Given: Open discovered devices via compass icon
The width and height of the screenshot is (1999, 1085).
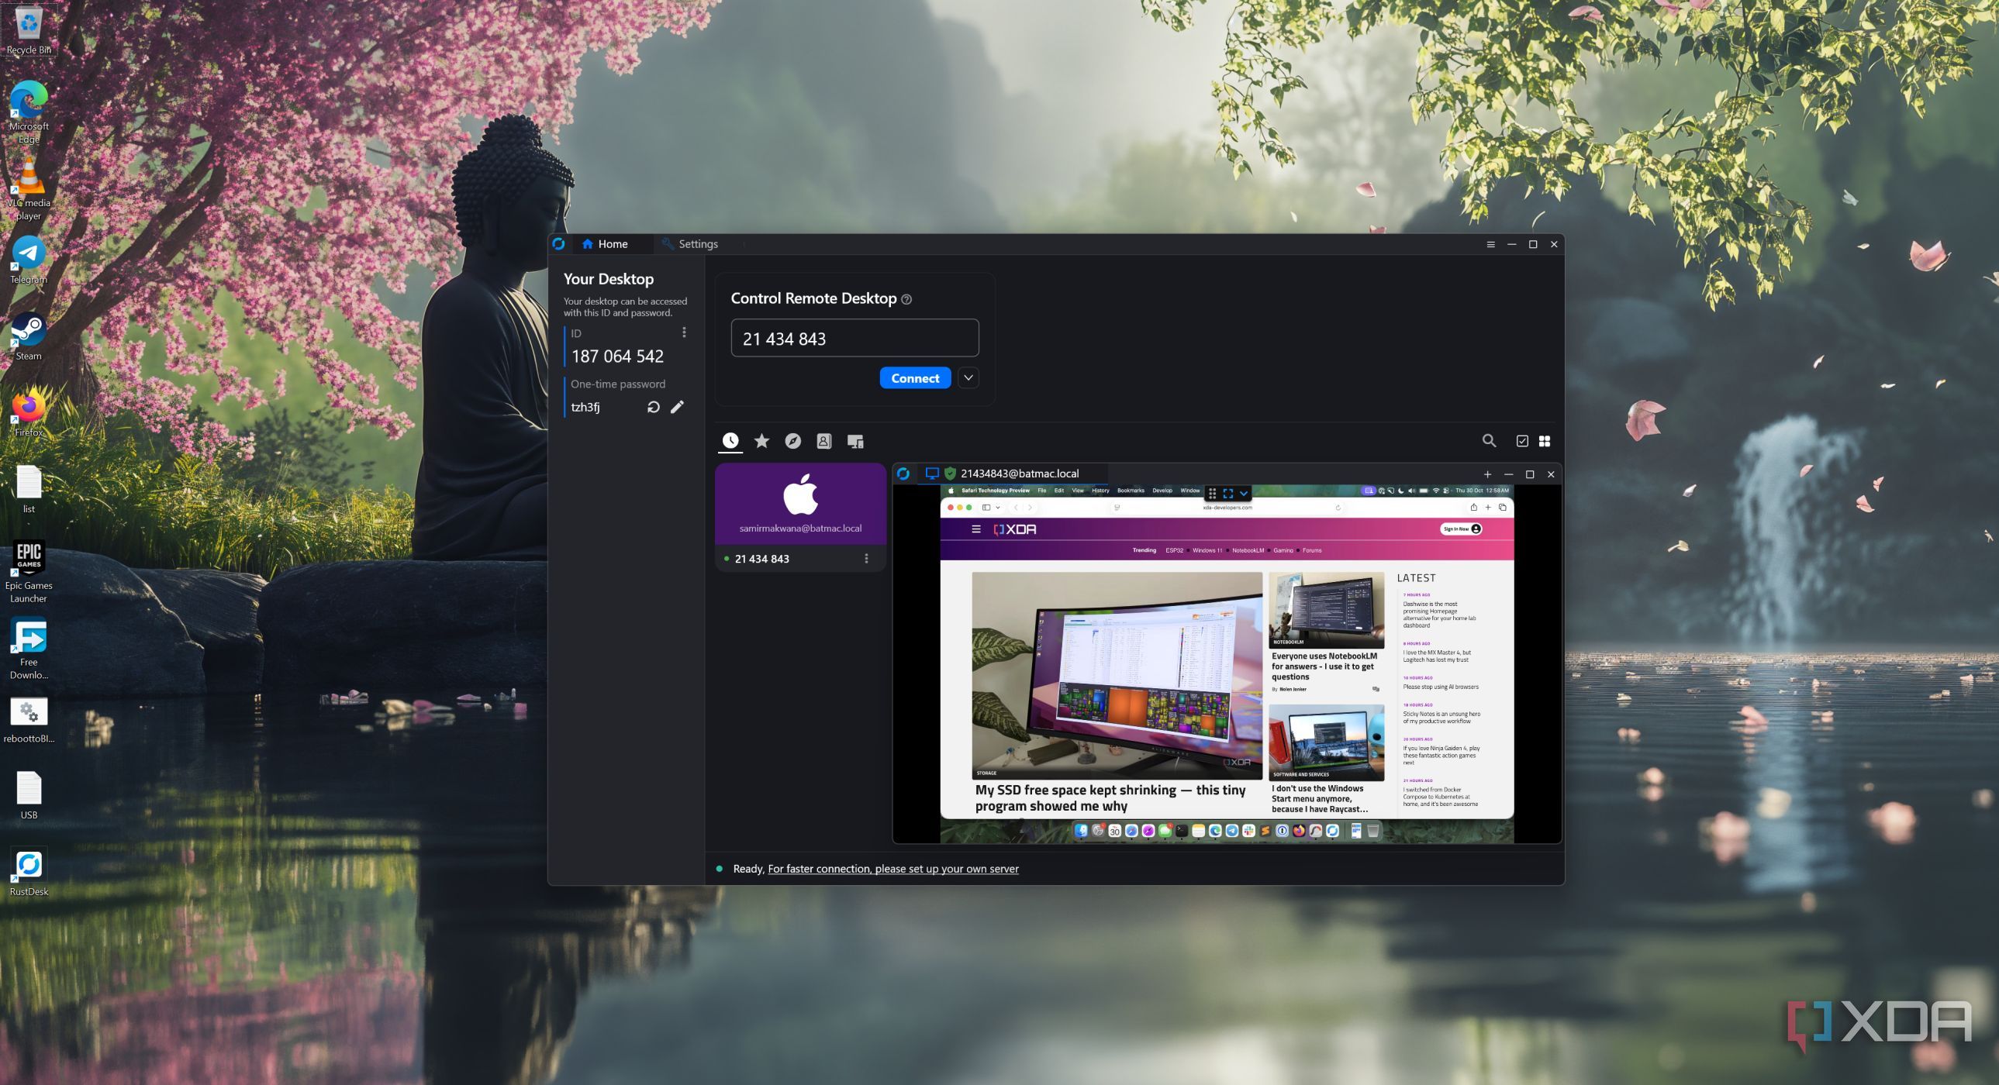Looking at the screenshot, I should click(792, 440).
